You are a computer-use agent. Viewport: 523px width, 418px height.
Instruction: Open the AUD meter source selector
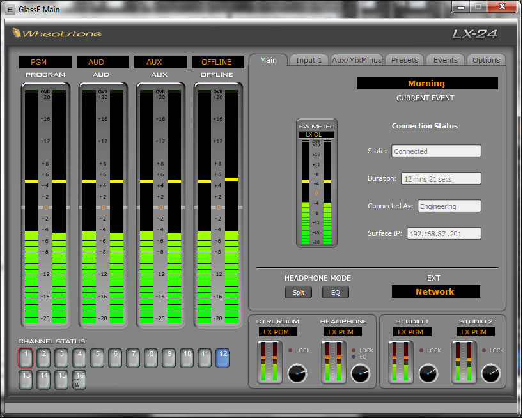point(103,62)
